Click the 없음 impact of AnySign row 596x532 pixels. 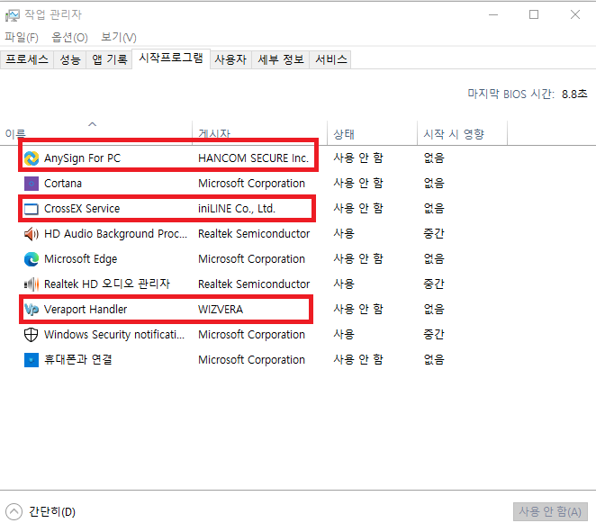click(x=434, y=158)
